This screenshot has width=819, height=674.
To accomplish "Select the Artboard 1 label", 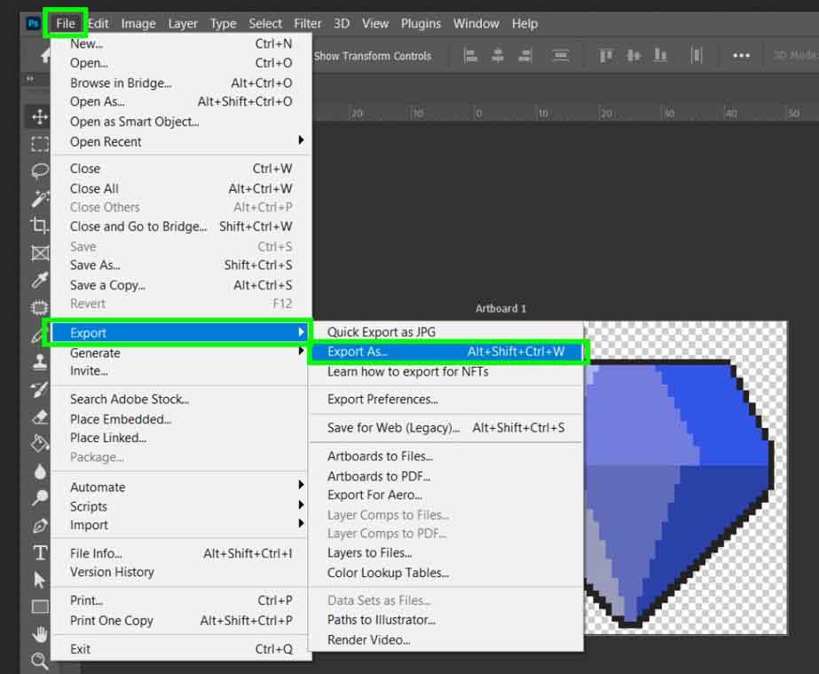I will 501,308.
